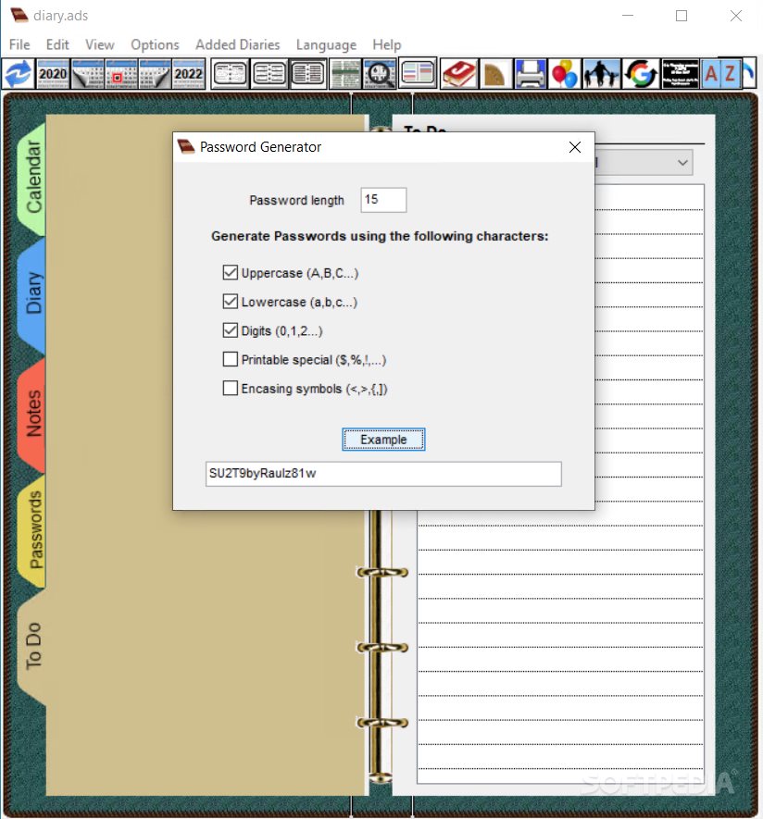Screen dimensions: 763x819
Task: Select the To Do tab
Action: click(x=32, y=646)
